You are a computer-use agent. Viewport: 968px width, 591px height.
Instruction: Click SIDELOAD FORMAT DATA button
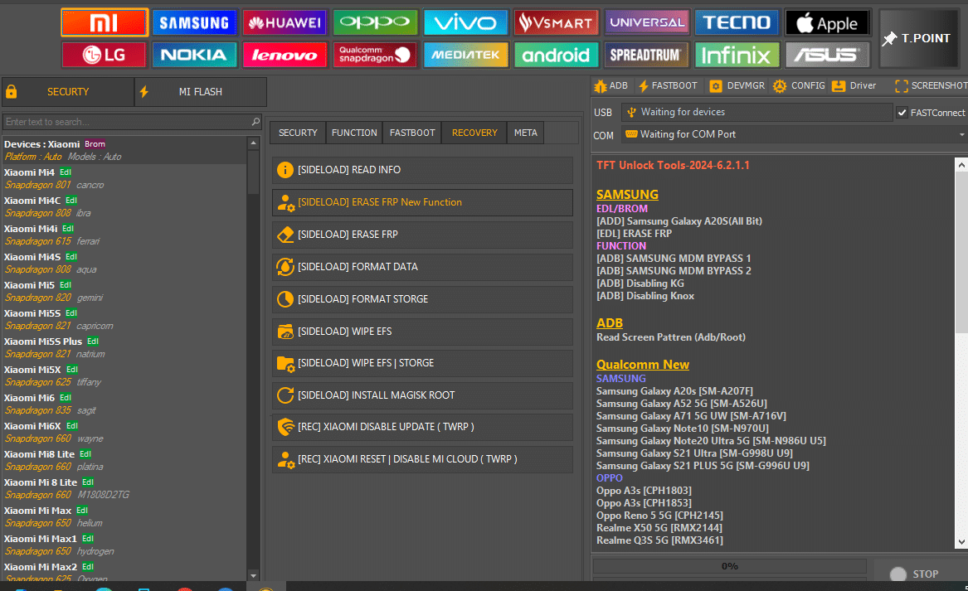422,267
